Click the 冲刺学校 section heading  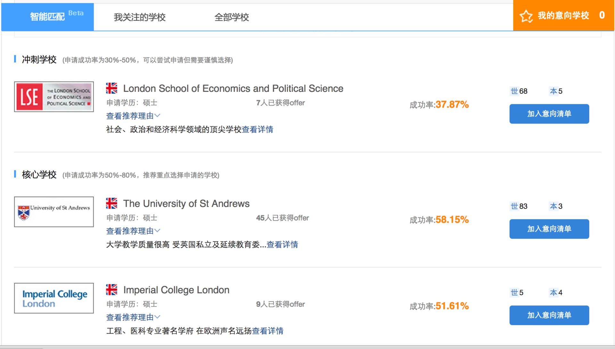(x=39, y=59)
